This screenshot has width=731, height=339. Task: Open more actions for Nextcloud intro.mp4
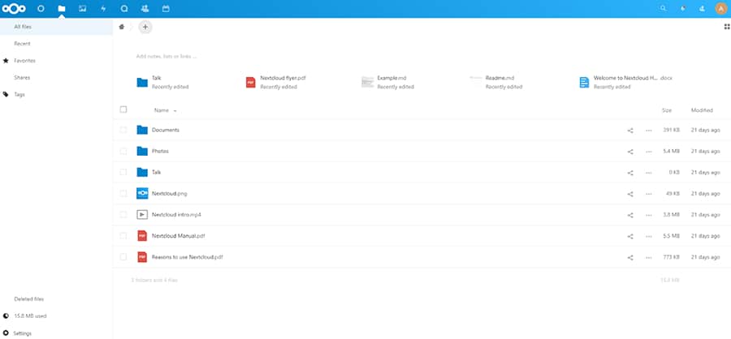(648, 215)
